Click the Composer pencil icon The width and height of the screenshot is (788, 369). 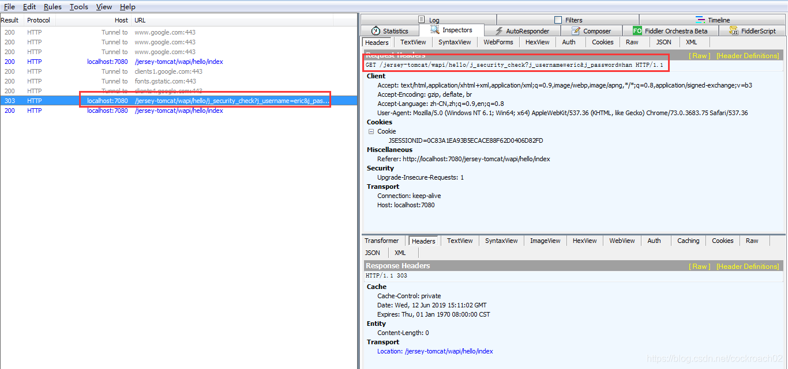576,31
